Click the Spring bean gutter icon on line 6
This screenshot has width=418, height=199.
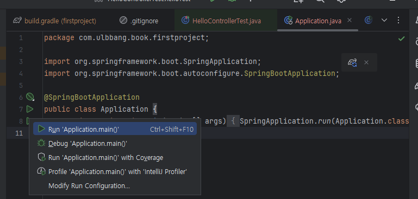coord(30,97)
